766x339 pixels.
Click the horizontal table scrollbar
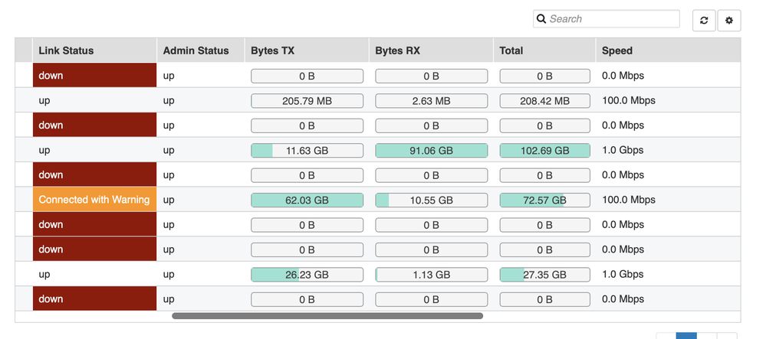coord(327,315)
